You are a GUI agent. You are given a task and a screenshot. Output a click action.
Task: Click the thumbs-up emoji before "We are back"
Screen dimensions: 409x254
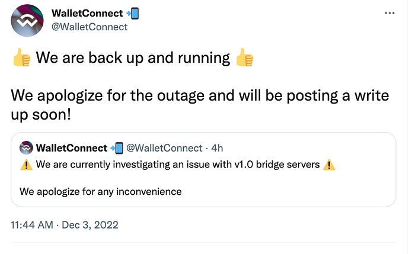(x=21, y=58)
